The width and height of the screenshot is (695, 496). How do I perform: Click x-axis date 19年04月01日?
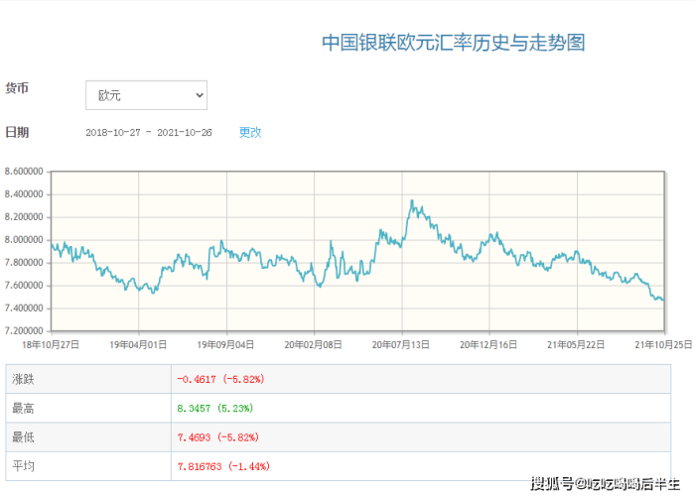[x=138, y=344]
